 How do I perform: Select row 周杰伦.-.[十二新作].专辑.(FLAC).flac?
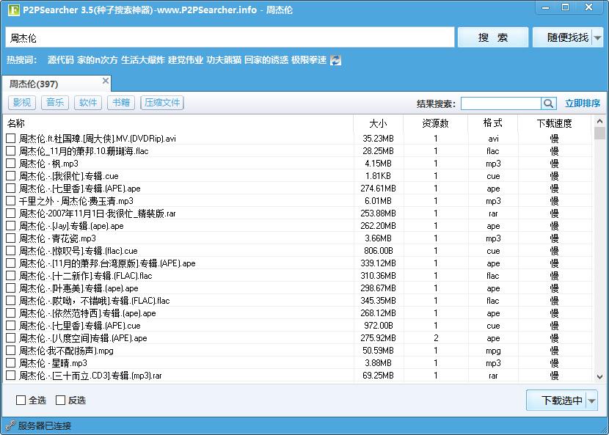pos(299,276)
